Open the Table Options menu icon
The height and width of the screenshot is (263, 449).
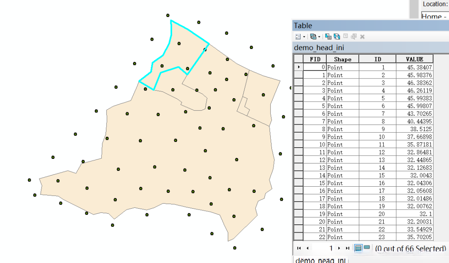tap(298, 36)
